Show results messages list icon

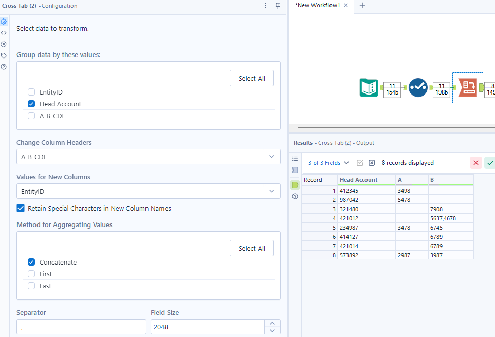tap(295, 159)
